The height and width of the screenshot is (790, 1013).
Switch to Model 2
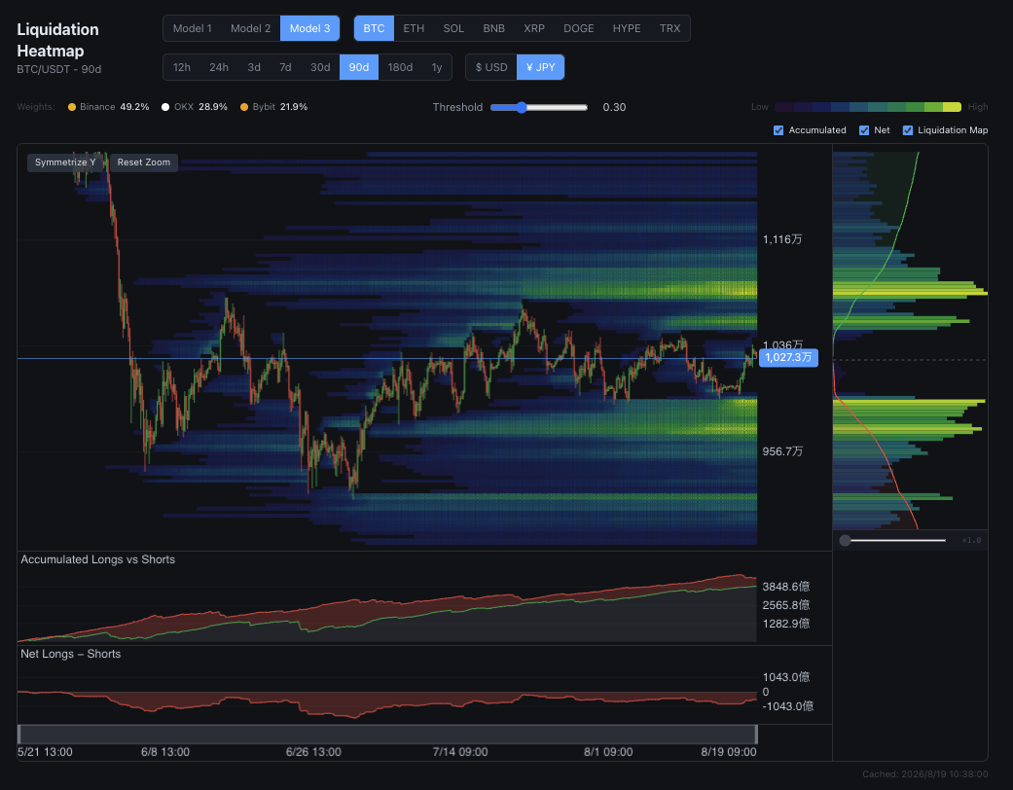click(251, 28)
